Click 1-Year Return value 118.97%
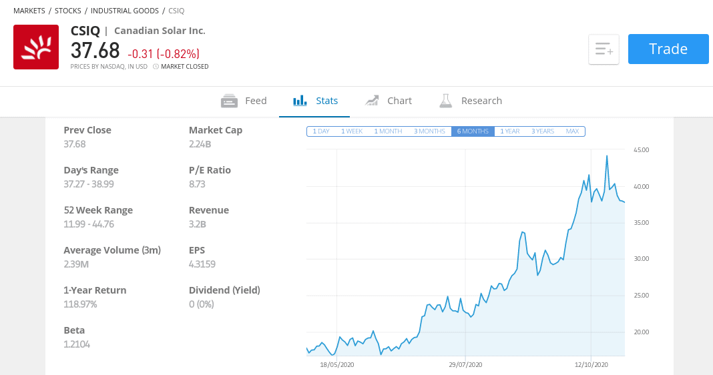 [x=80, y=304]
